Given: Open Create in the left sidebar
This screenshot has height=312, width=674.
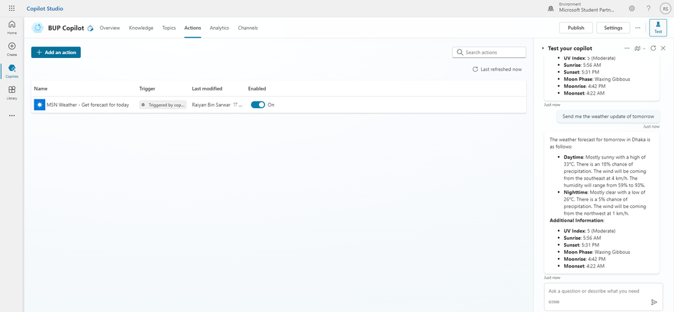Looking at the screenshot, I should click(12, 49).
